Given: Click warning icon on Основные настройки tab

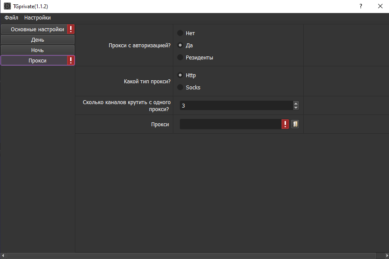Looking at the screenshot, I should click(71, 29).
